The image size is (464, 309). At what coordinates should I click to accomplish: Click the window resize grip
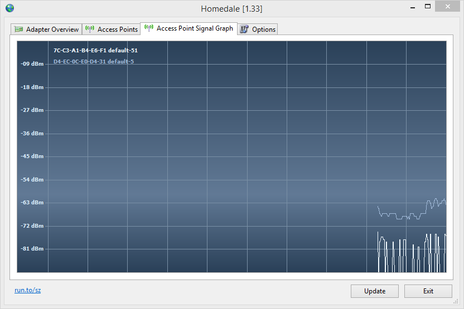456,301
